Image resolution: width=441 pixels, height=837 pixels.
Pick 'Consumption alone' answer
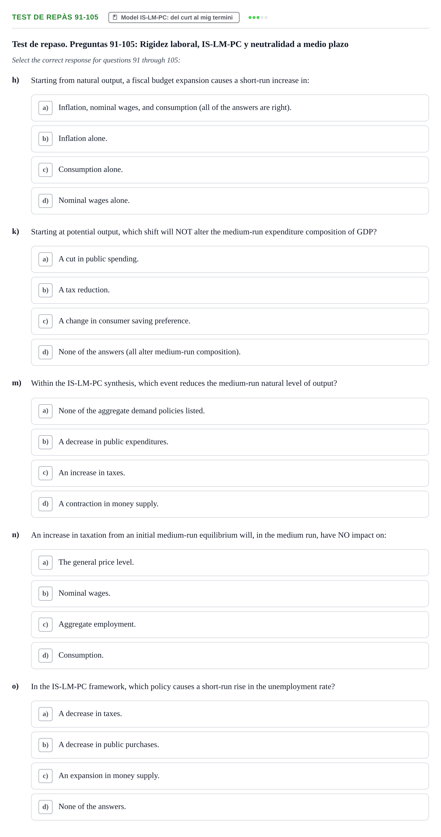229,170
